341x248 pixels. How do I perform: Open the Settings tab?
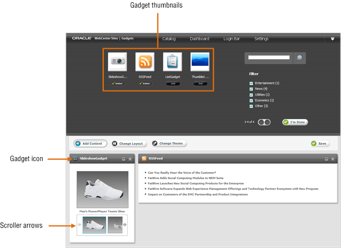point(261,39)
